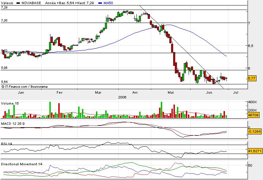Viewport: 263px width, 180px height.
Task: Click the tallest green volume bar in February
Action: (x=50, y=110)
